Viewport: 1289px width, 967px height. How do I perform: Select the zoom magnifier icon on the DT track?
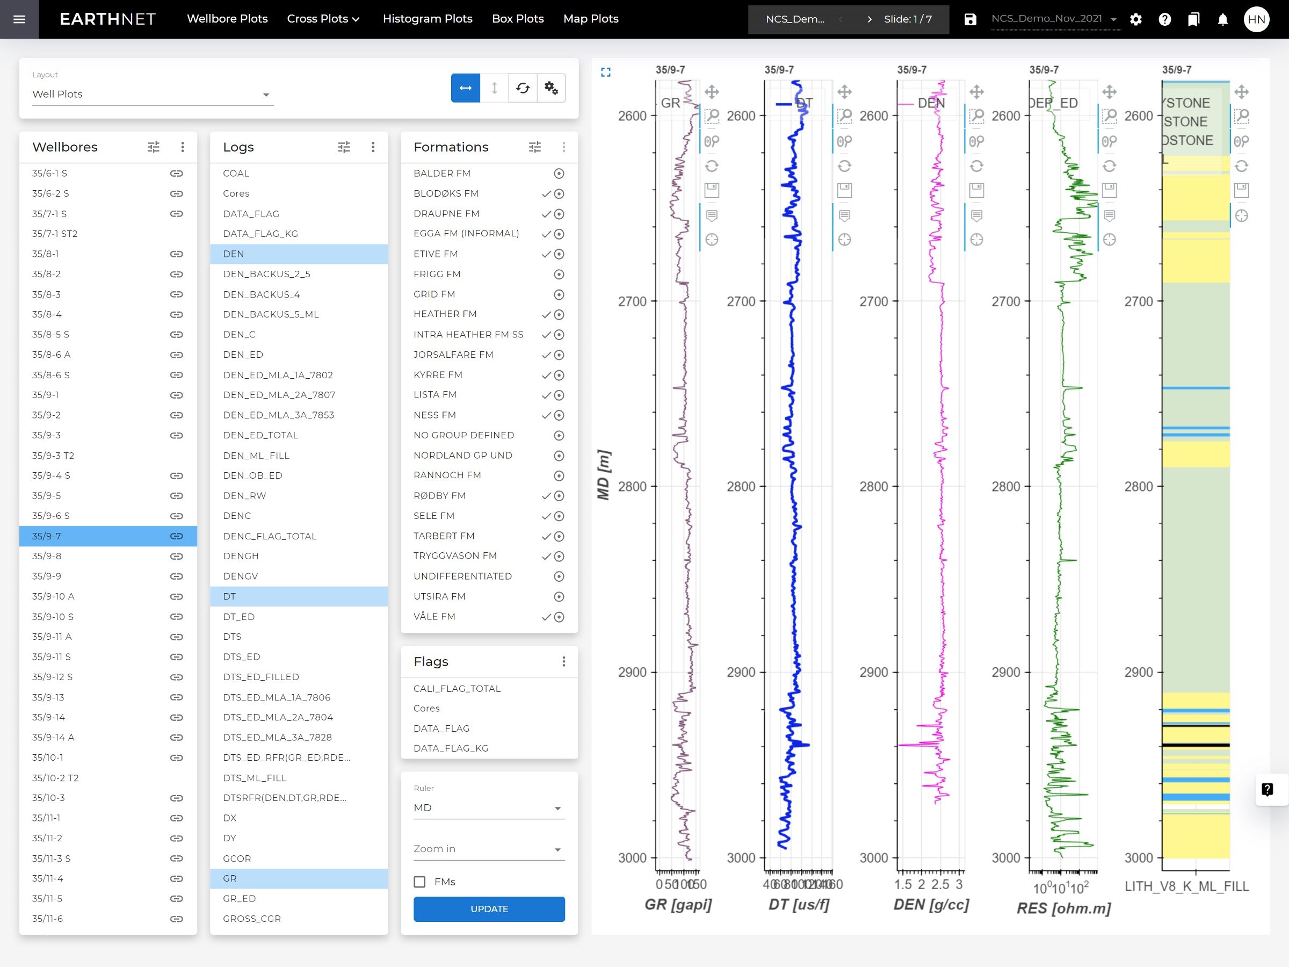845,116
